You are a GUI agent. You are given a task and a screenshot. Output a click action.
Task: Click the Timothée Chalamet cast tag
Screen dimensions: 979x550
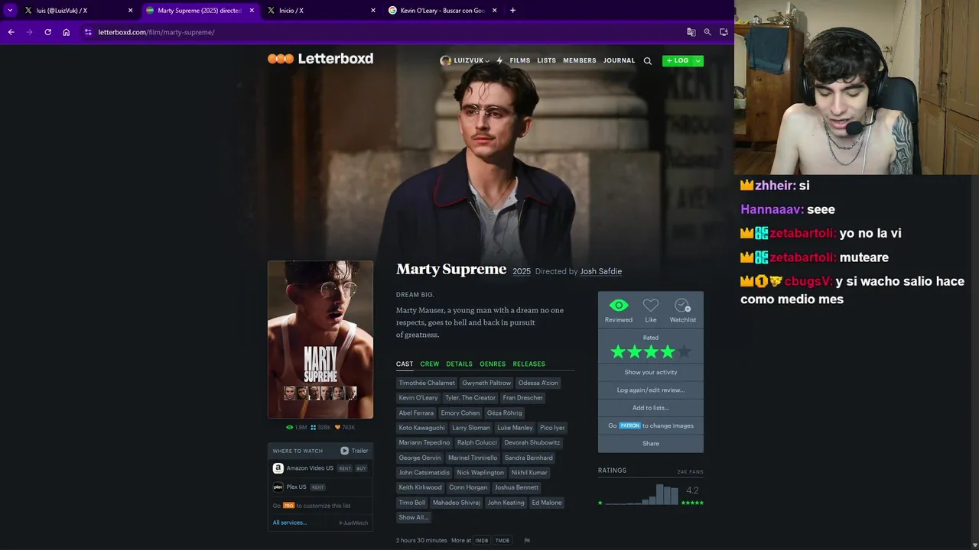pos(427,383)
